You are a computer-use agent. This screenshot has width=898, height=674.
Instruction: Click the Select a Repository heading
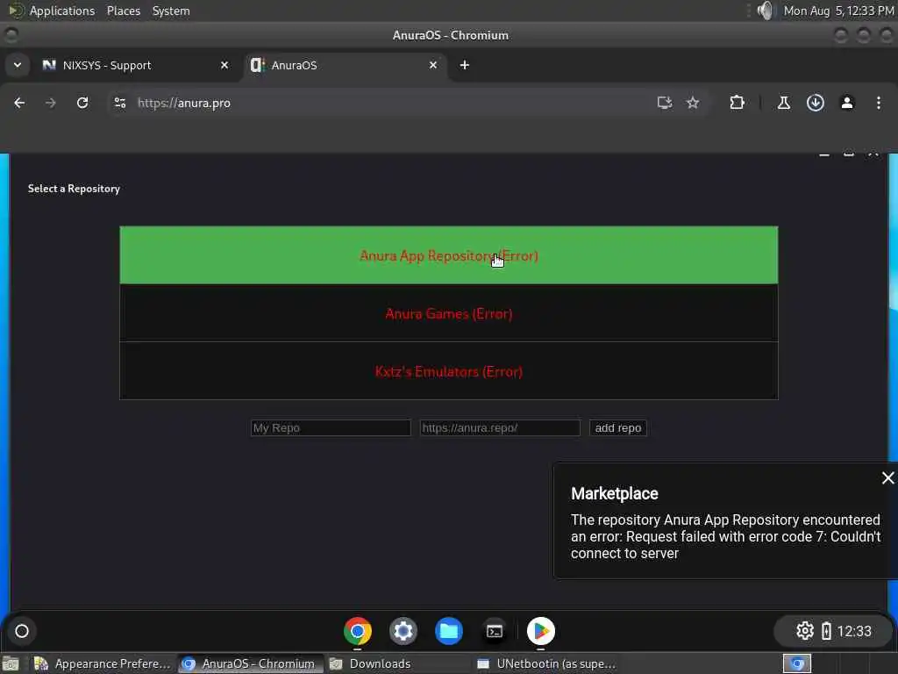click(74, 189)
